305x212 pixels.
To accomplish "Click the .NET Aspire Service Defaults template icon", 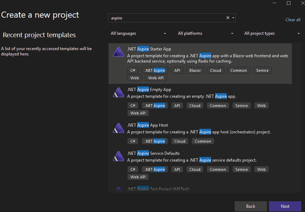I will coord(118,156).
